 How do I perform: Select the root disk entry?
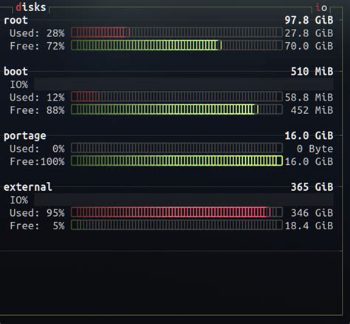tap(16, 20)
